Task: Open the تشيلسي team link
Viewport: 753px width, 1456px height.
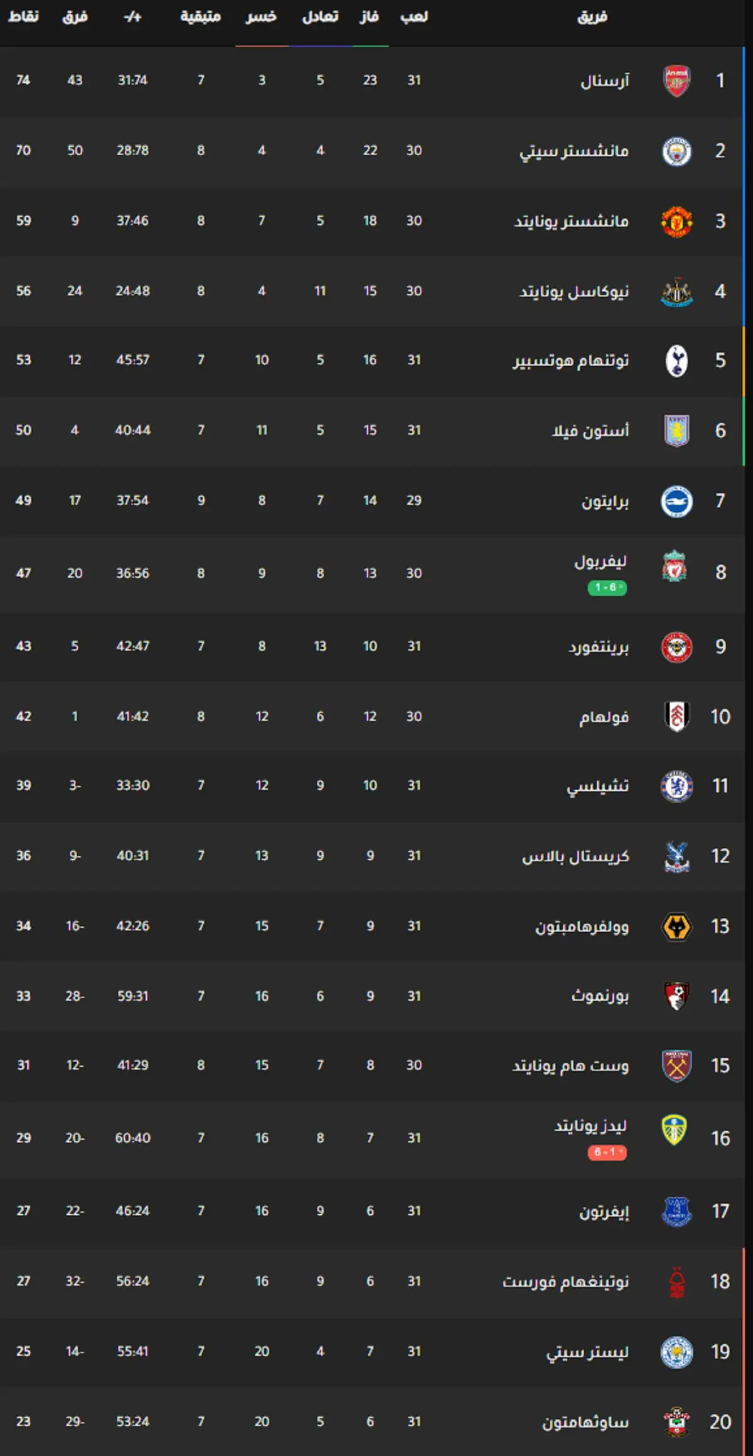Action: pos(597,786)
